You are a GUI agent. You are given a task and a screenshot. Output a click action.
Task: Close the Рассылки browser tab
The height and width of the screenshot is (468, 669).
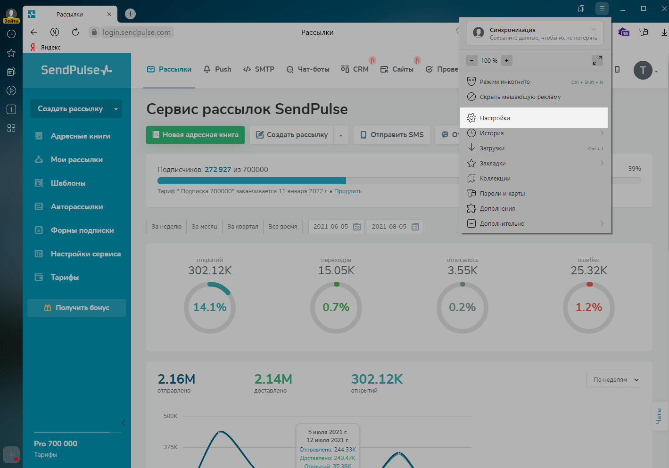tap(109, 14)
